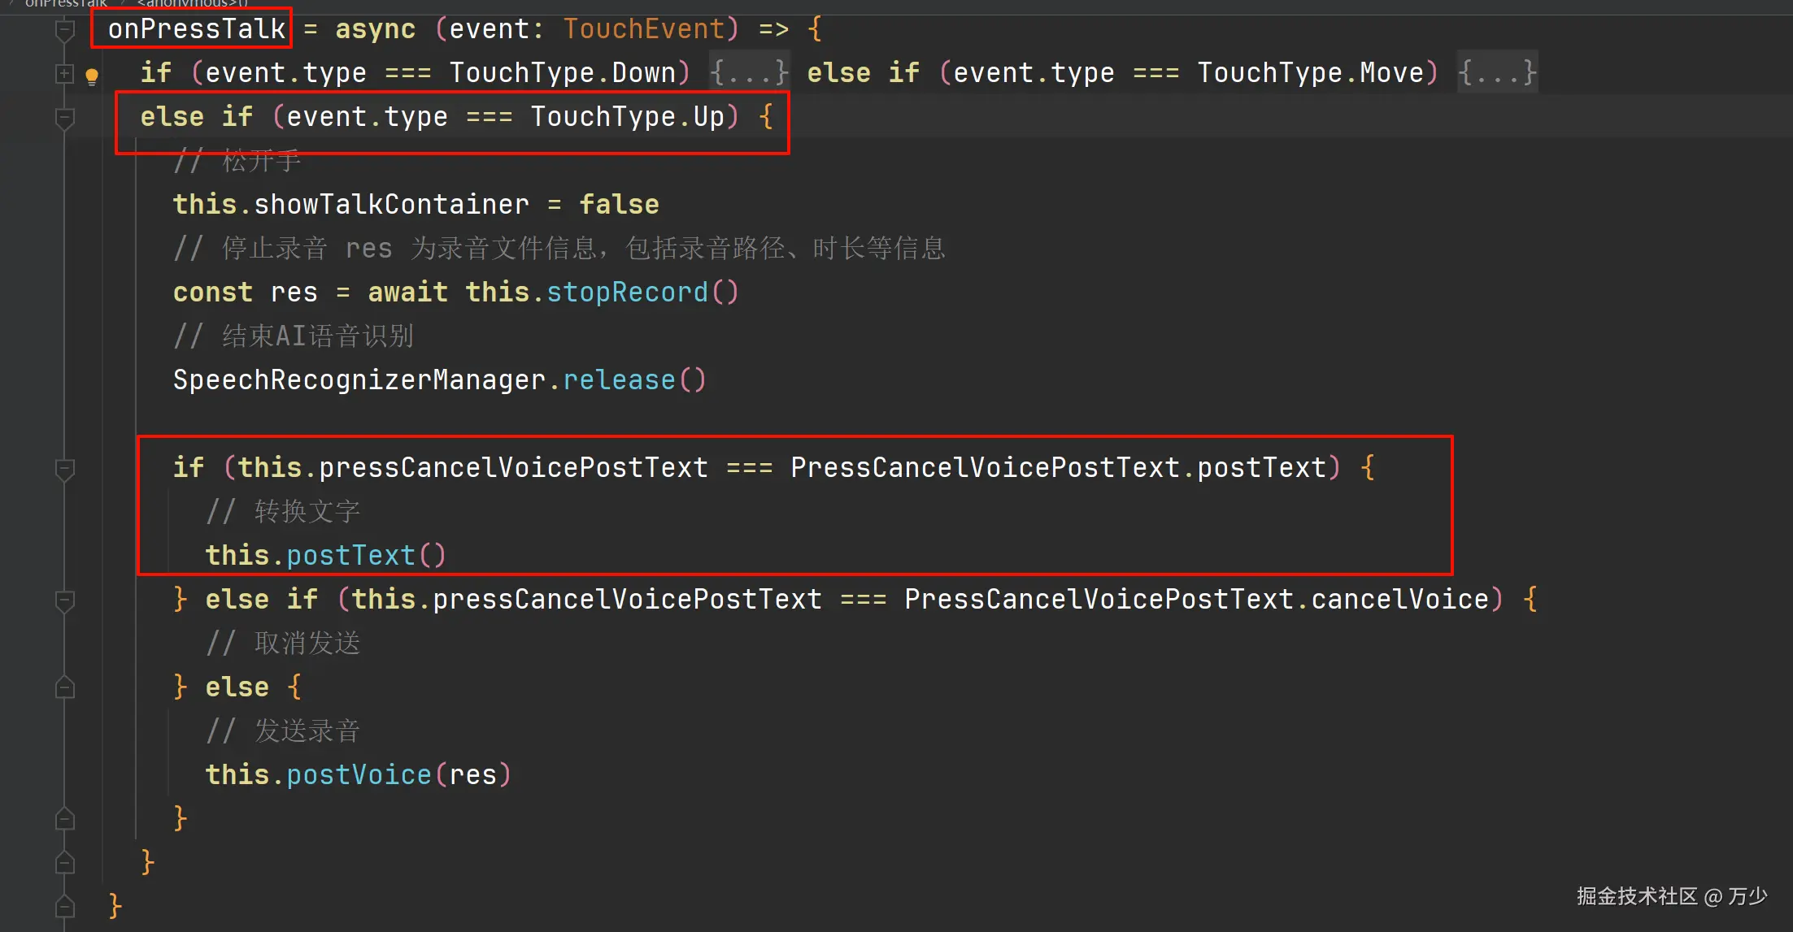This screenshot has width=1793, height=932.
Task: Expand the folded TouchType.Down line in gutter
Action: [65, 74]
